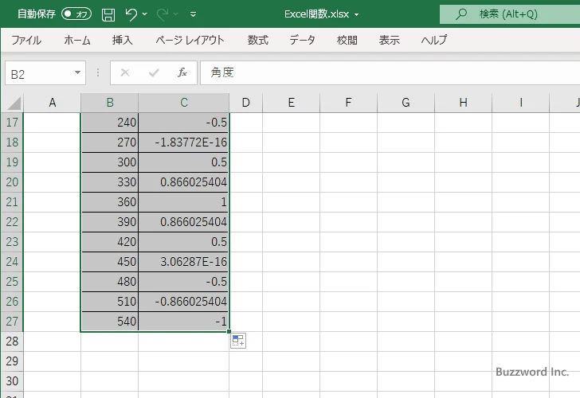Select row 17 header
This screenshot has width=580, height=398.
click(x=12, y=123)
